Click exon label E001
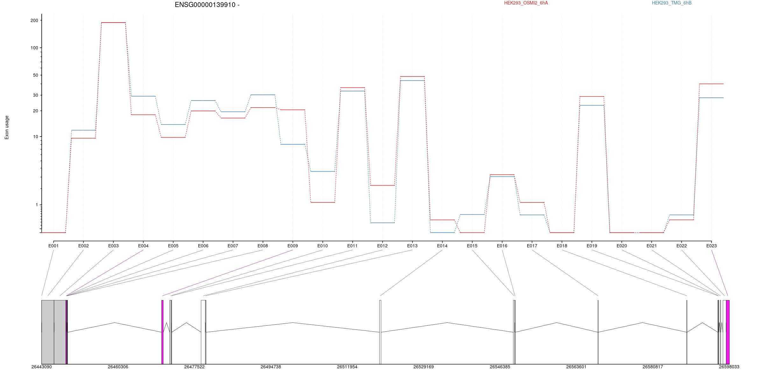The width and height of the screenshot is (764, 382). coord(53,246)
